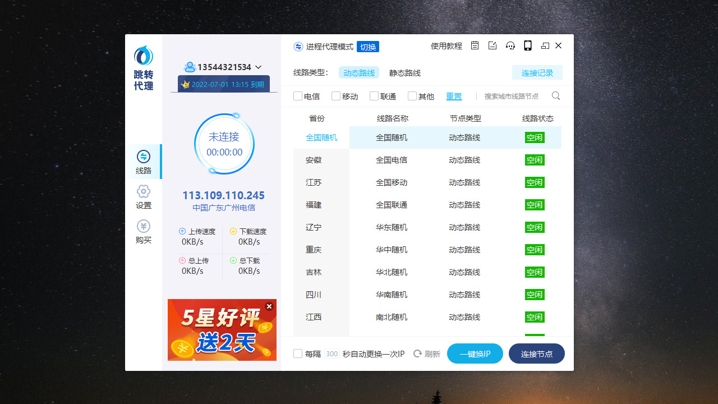
Task: Check the 移动 carrier filter
Action: point(336,96)
